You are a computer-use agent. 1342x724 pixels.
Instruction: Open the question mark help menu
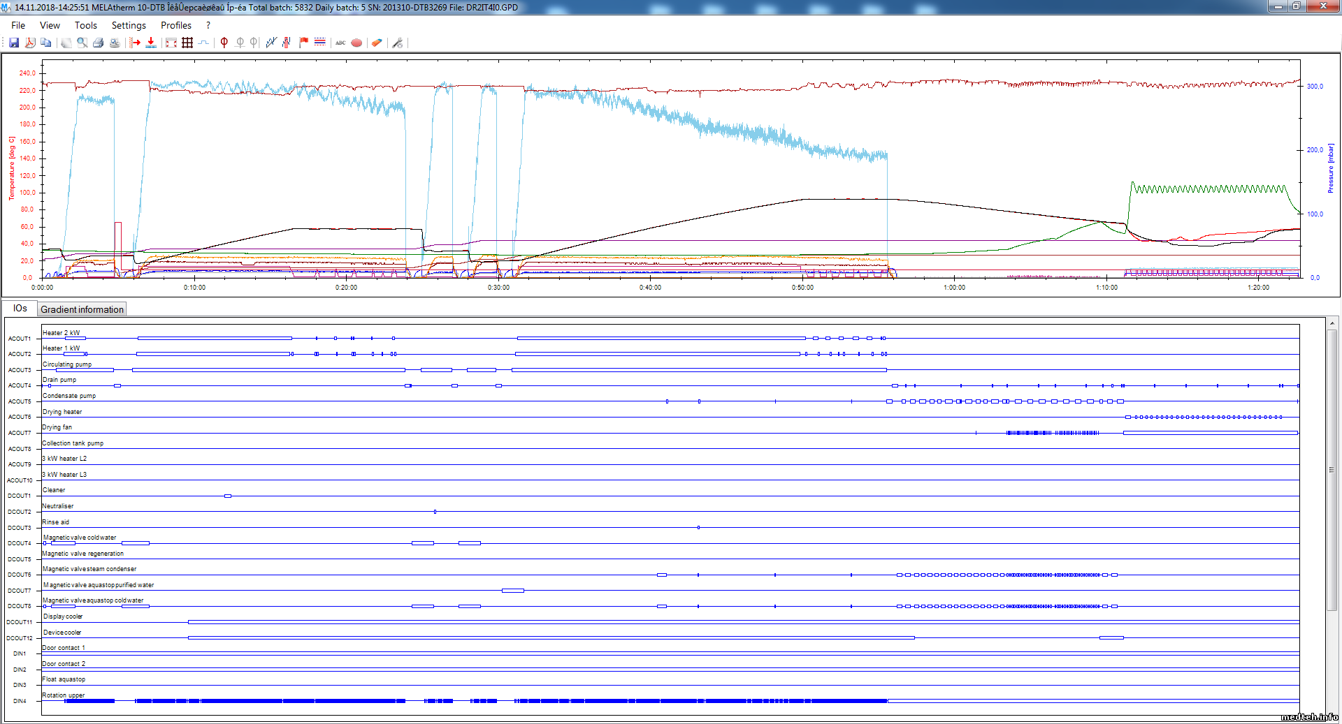(x=208, y=25)
